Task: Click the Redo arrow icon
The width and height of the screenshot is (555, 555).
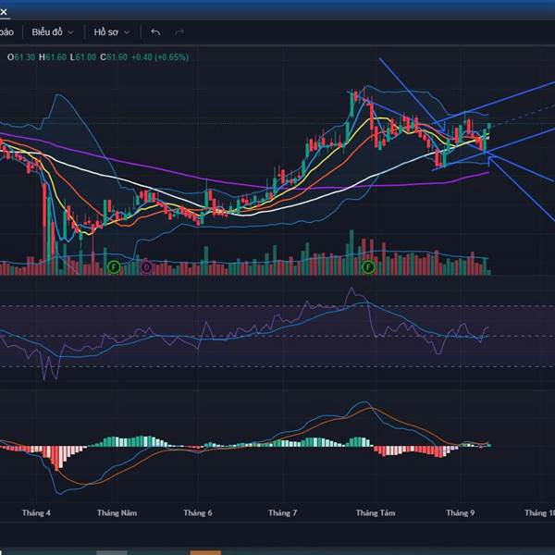Action: 179,32
